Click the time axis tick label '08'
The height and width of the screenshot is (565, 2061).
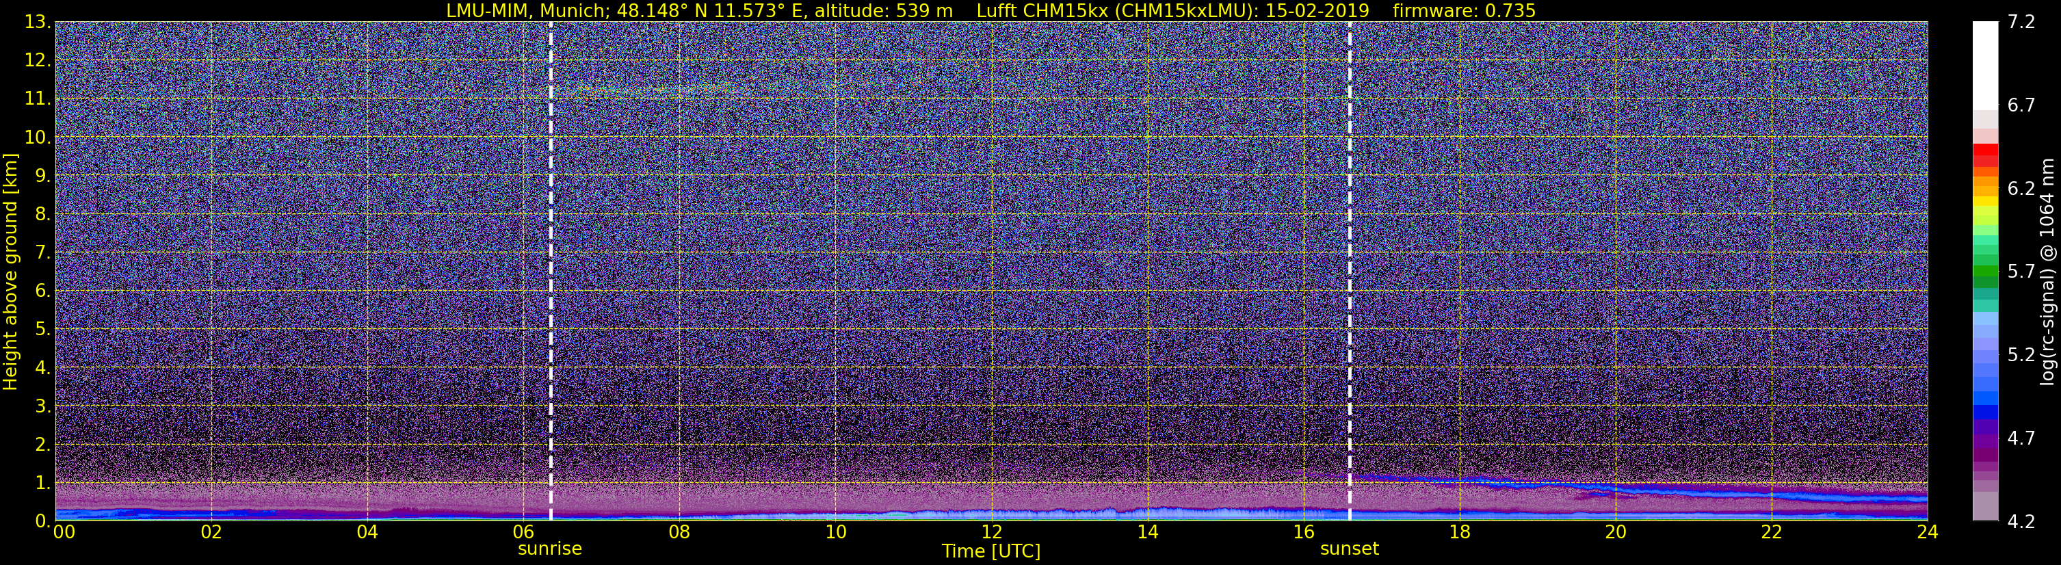[x=679, y=532]
